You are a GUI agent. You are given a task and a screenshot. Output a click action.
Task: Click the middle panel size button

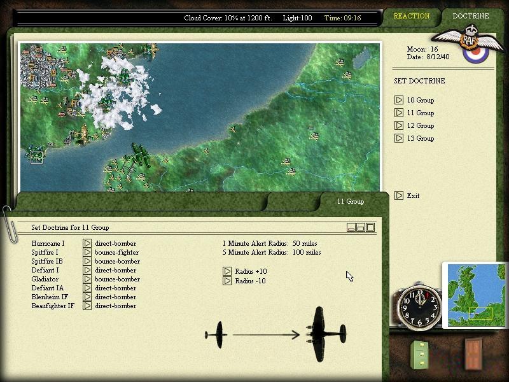click(x=361, y=227)
